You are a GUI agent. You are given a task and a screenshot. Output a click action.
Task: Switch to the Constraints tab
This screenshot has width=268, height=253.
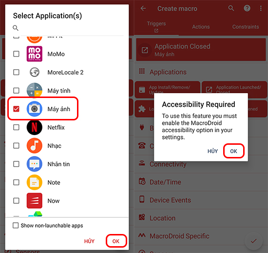click(246, 27)
